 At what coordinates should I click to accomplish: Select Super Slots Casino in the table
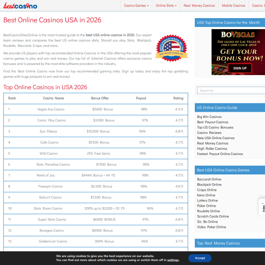click(x=52, y=220)
